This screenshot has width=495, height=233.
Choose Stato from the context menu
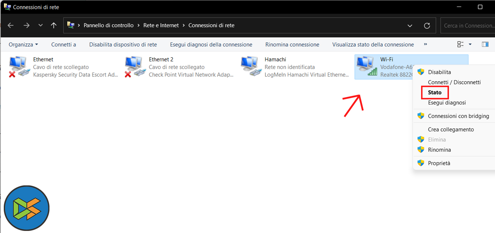[435, 93]
